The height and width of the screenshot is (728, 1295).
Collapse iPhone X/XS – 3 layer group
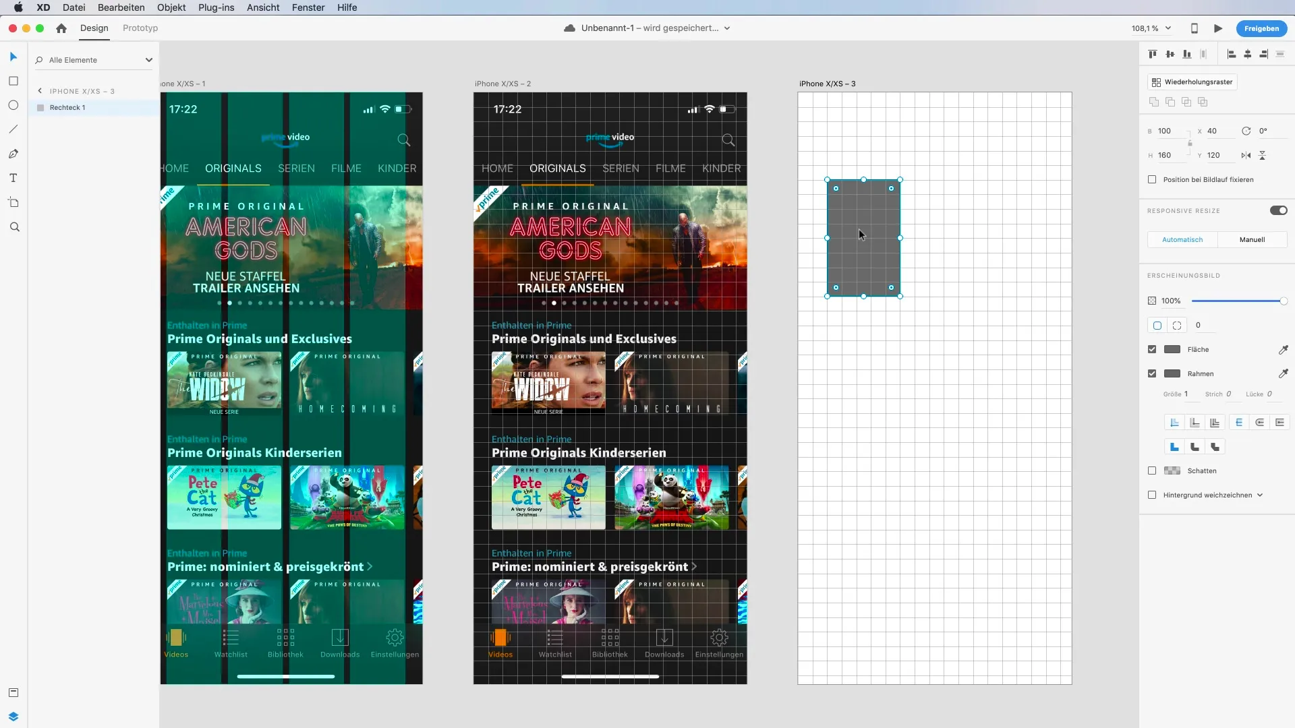40,91
